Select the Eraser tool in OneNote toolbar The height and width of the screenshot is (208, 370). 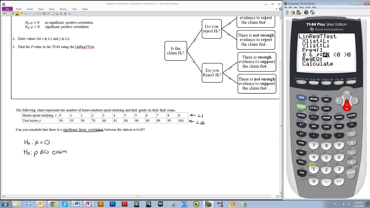[34, 14]
